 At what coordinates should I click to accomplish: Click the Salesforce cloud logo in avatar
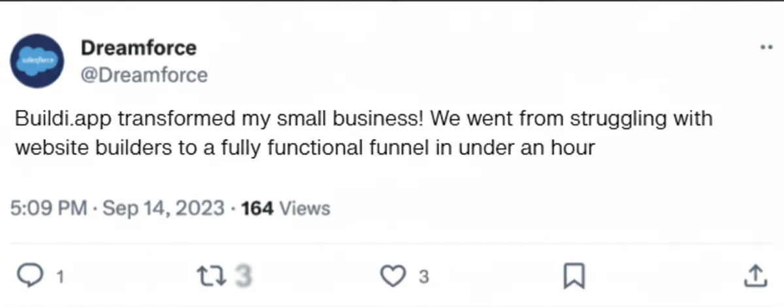pos(37,60)
